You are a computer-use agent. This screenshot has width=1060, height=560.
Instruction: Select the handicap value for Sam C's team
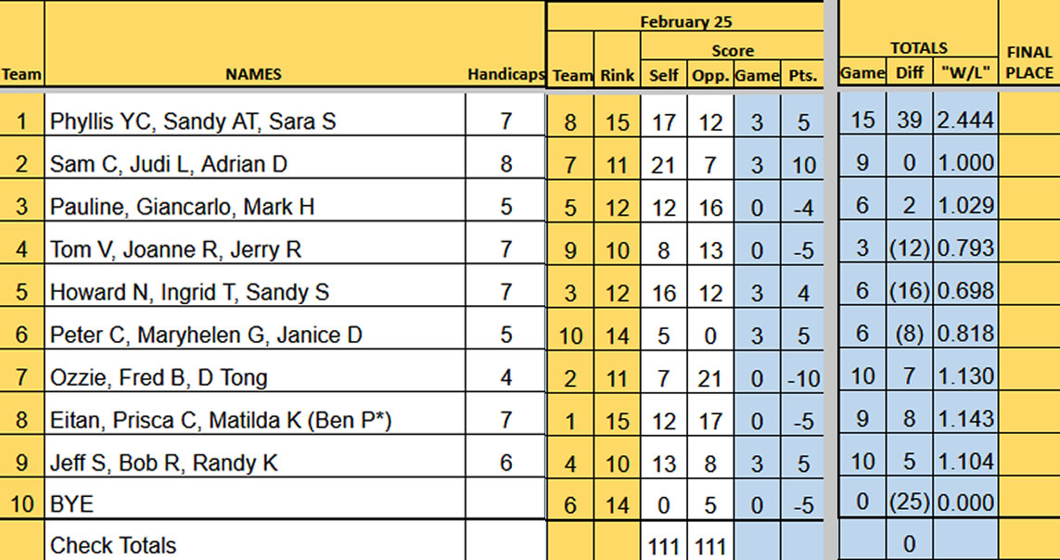pos(505,163)
